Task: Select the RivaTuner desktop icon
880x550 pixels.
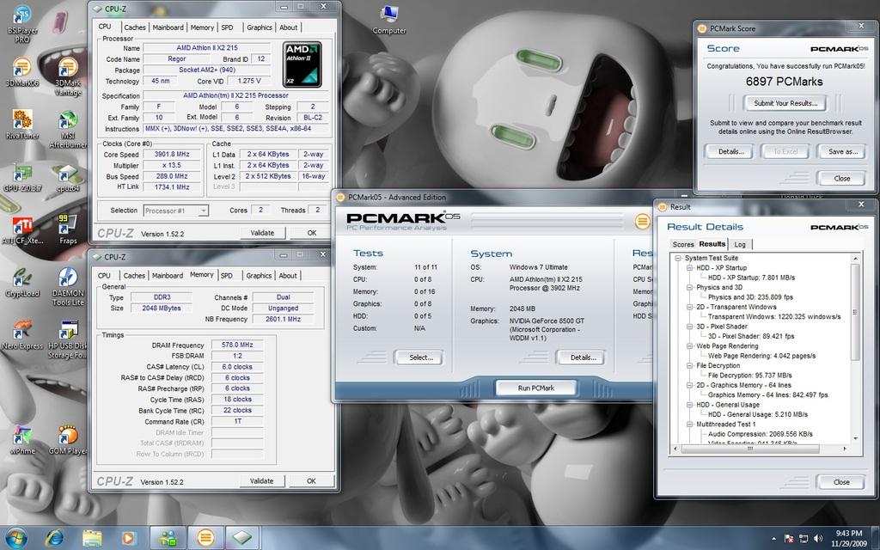Action: click(21, 124)
